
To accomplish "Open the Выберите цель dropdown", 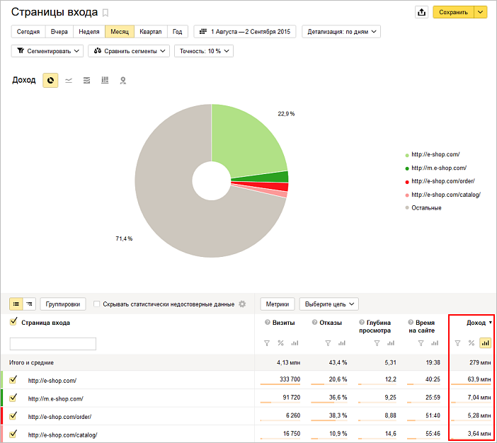I will pos(329,304).
